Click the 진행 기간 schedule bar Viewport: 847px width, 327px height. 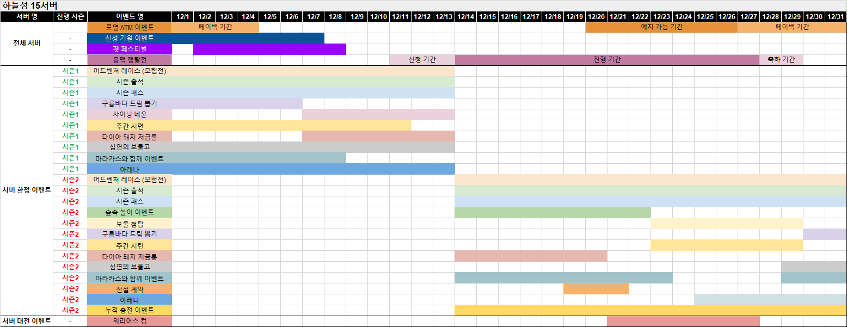click(607, 60)
